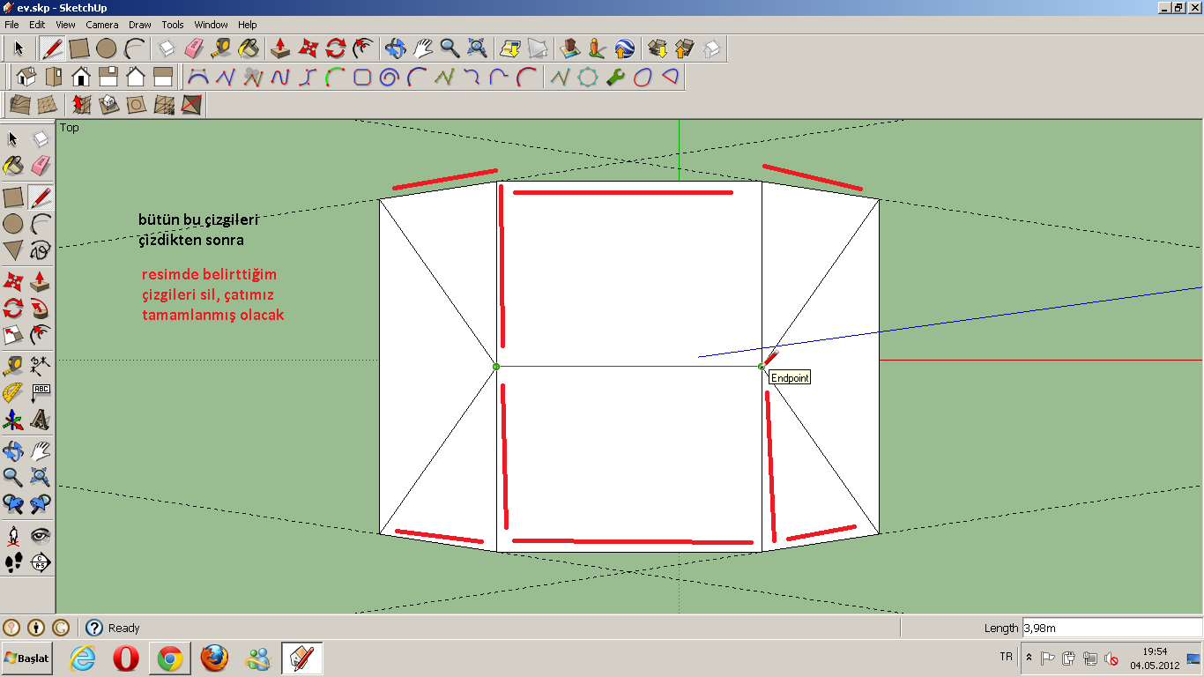Go to the Next camera view
This screenshot has width=1204, height=677.
click(41, 505)
